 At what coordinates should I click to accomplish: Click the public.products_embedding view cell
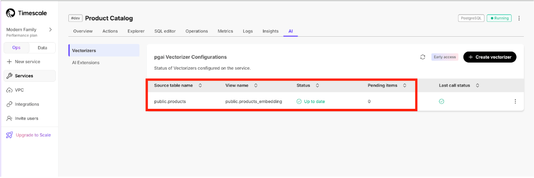254,101
